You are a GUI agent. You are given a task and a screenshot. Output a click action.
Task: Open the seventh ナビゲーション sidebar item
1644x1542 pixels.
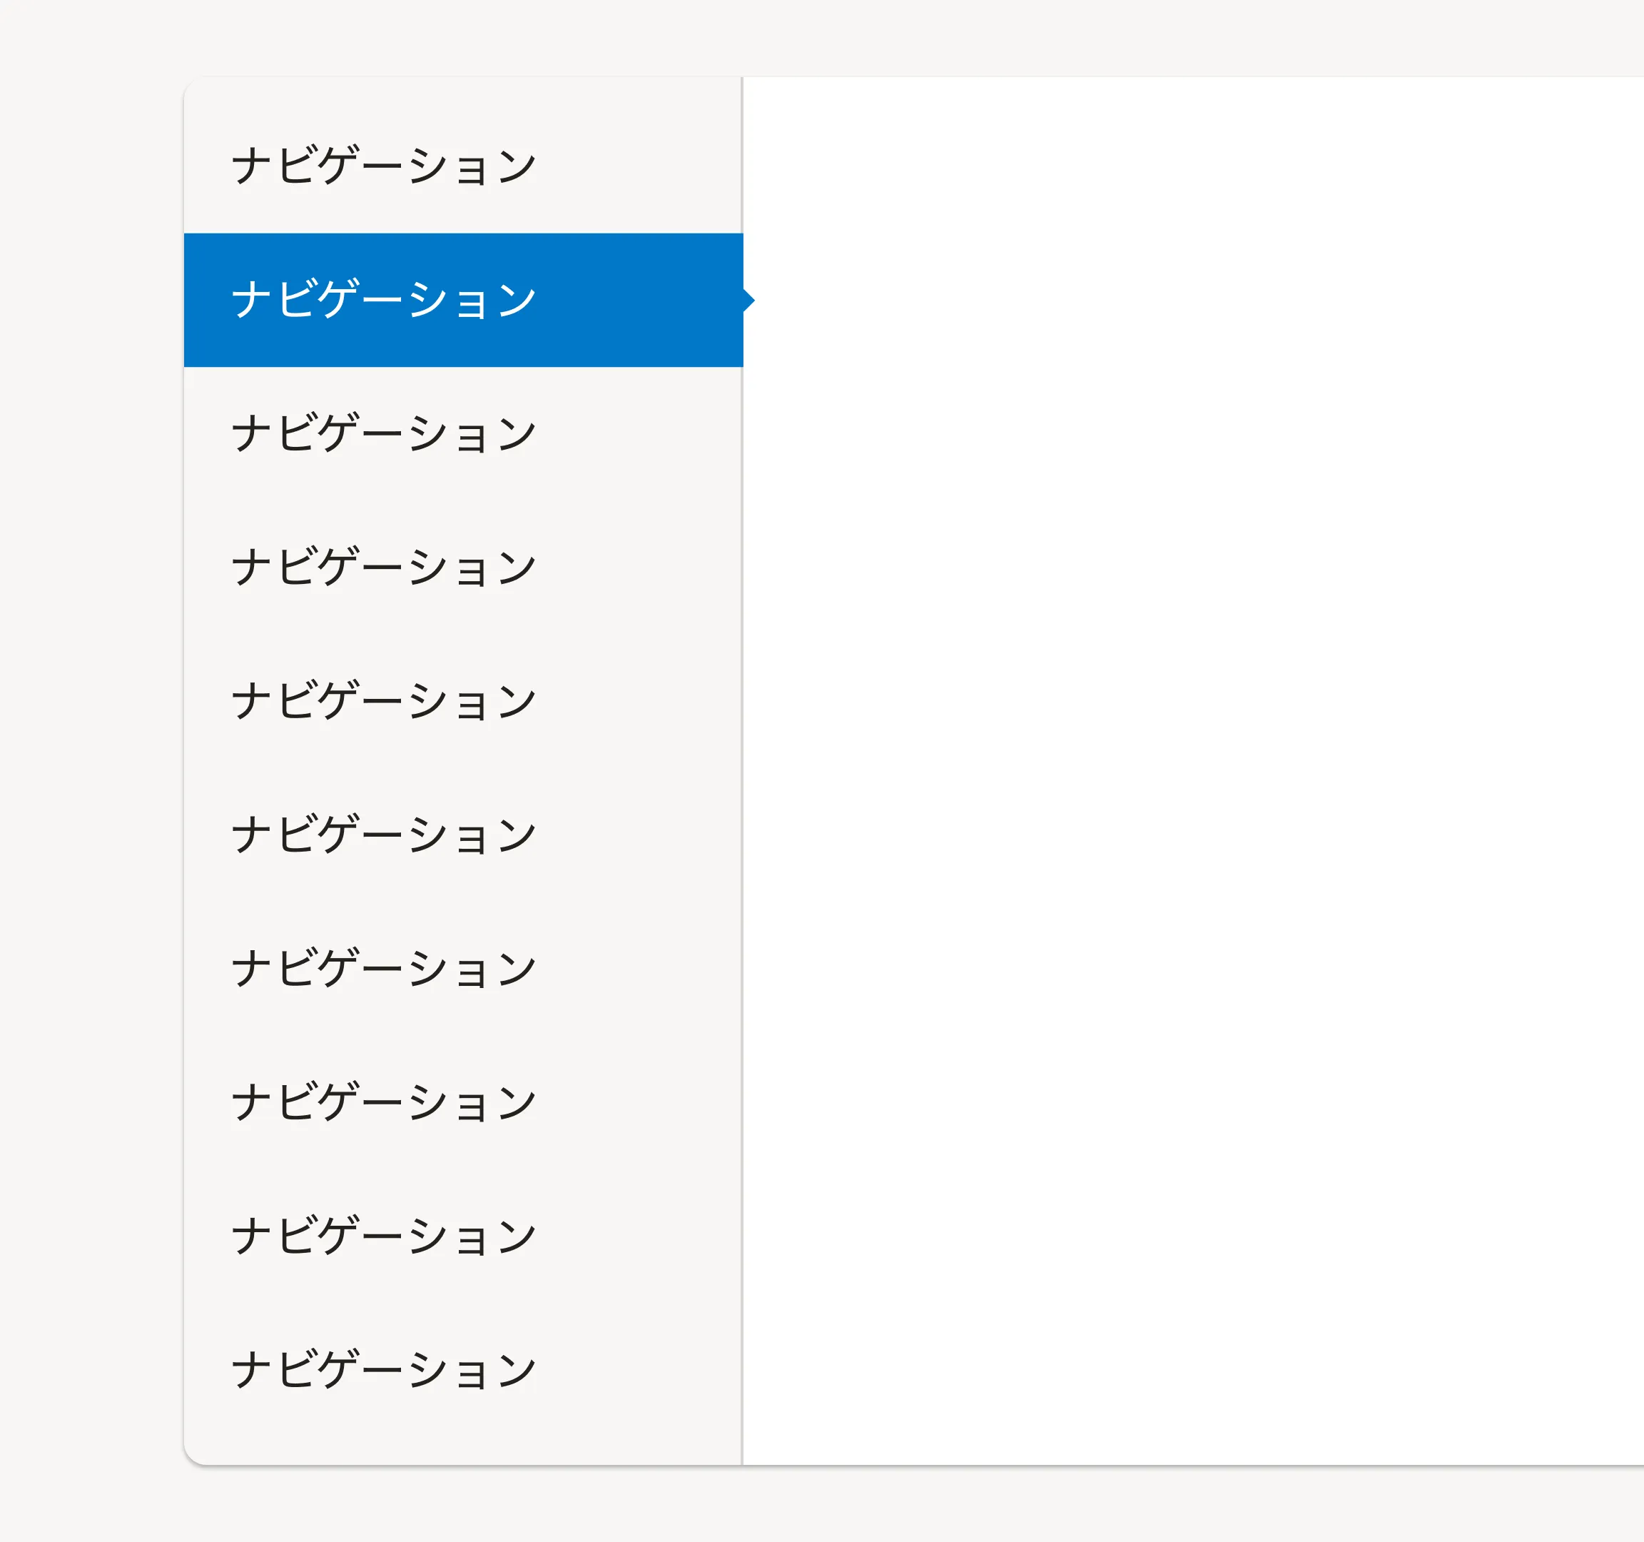pos(384,969)
